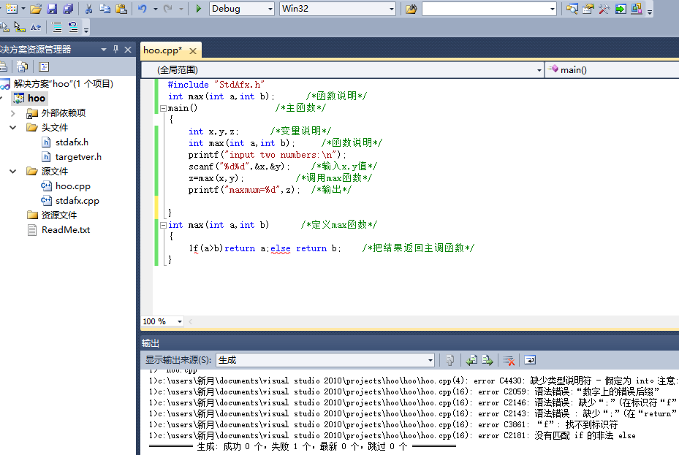Screen dimensions: 679x455
Task: Clear all output with the red X icon
Action: click(x=509, y=360)
